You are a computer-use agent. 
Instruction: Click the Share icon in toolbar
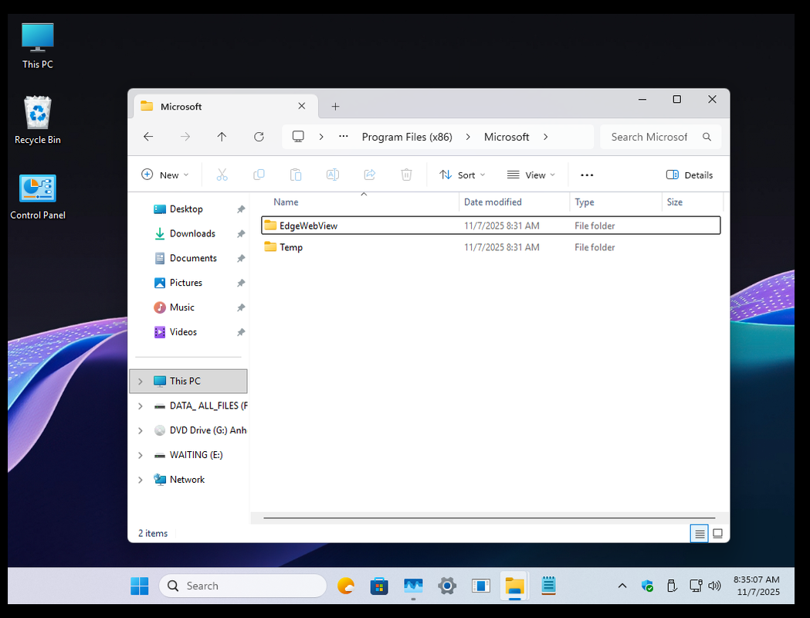click(x=369, y=175)
